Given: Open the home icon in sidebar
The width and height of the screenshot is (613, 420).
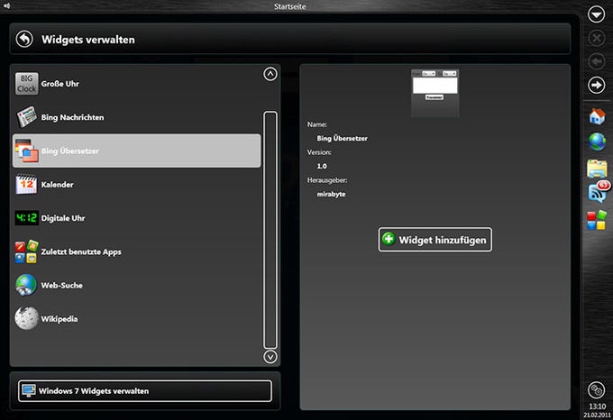Looking at the screenshot, I should [x=597, y=116].
